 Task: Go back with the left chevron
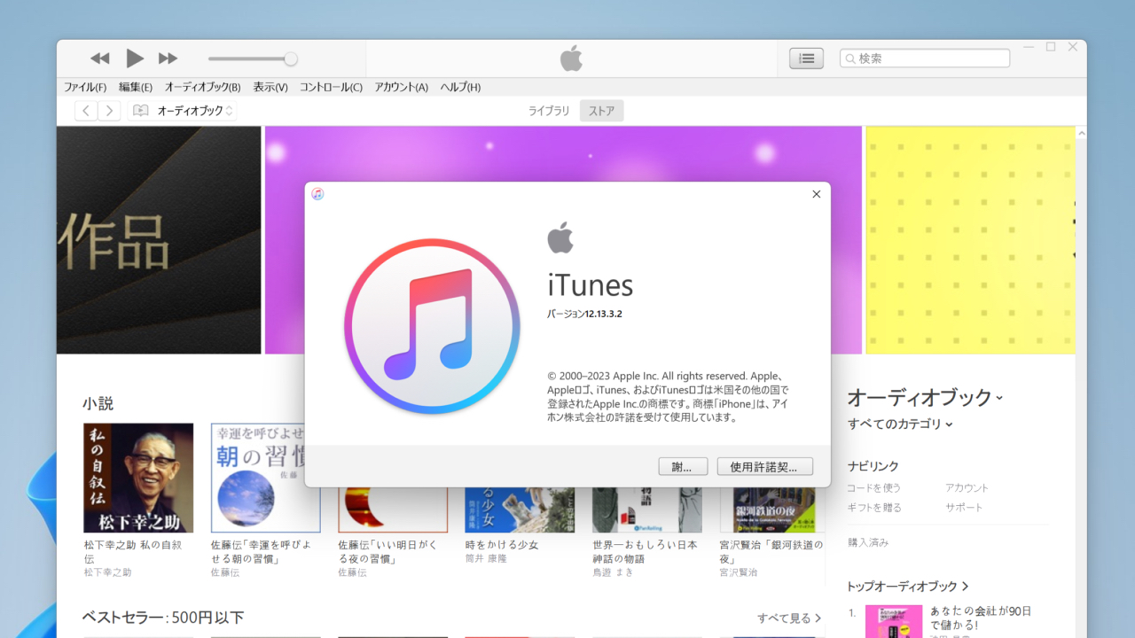(86, 111)
